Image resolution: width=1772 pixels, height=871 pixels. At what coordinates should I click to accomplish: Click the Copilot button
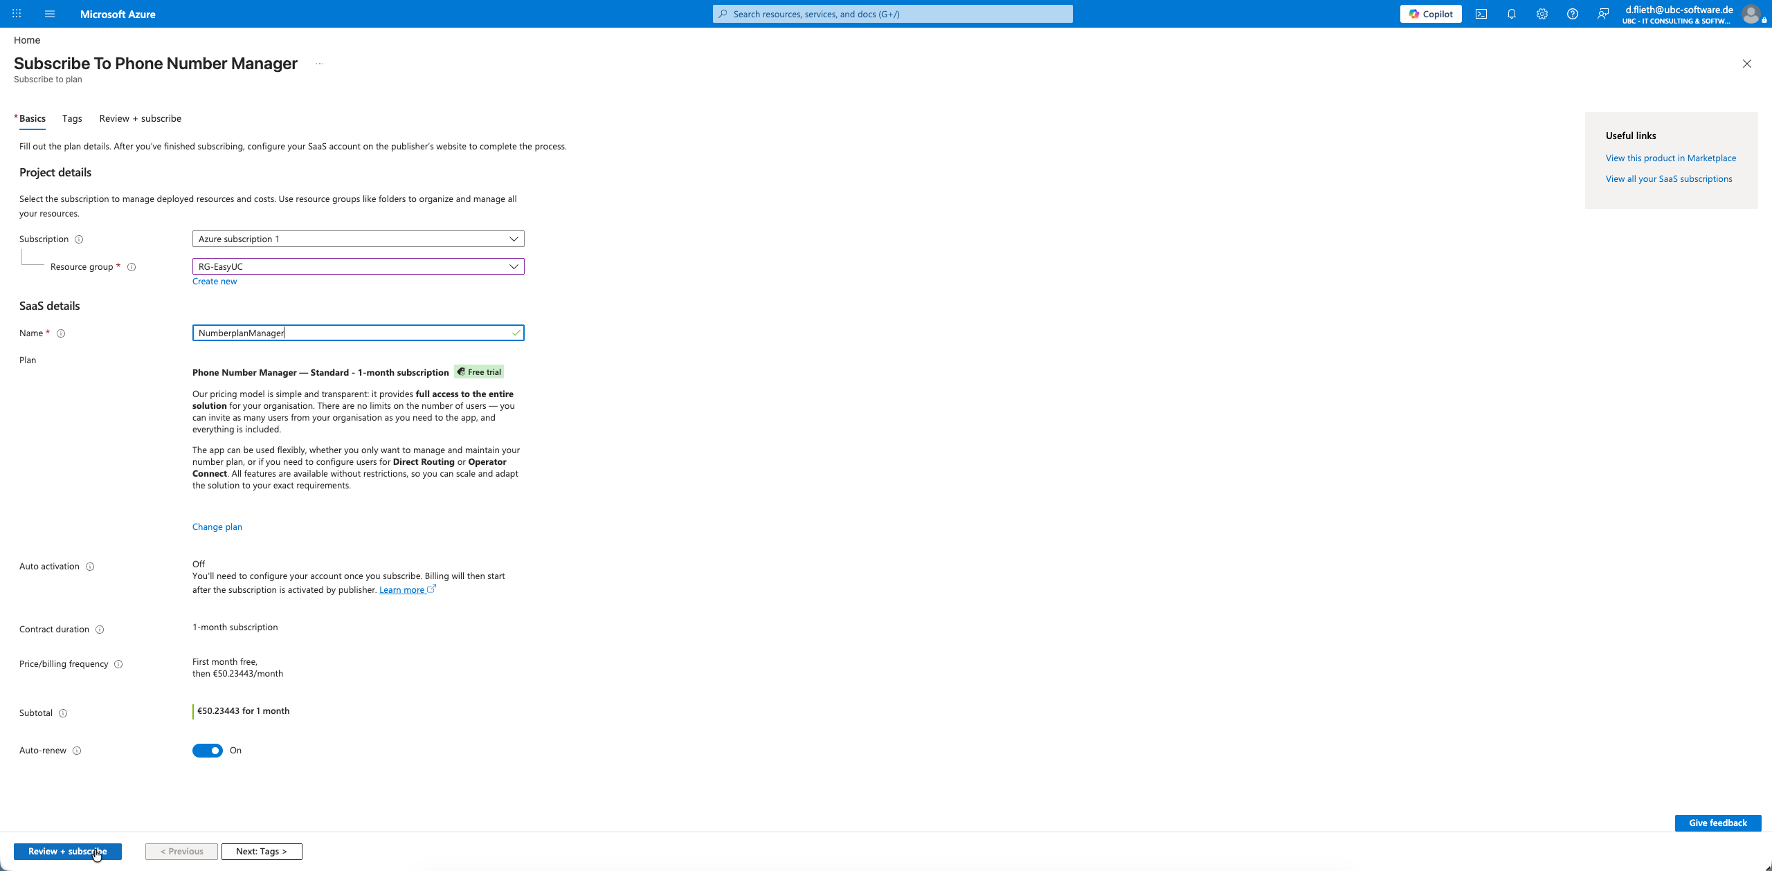point(1431,14)
